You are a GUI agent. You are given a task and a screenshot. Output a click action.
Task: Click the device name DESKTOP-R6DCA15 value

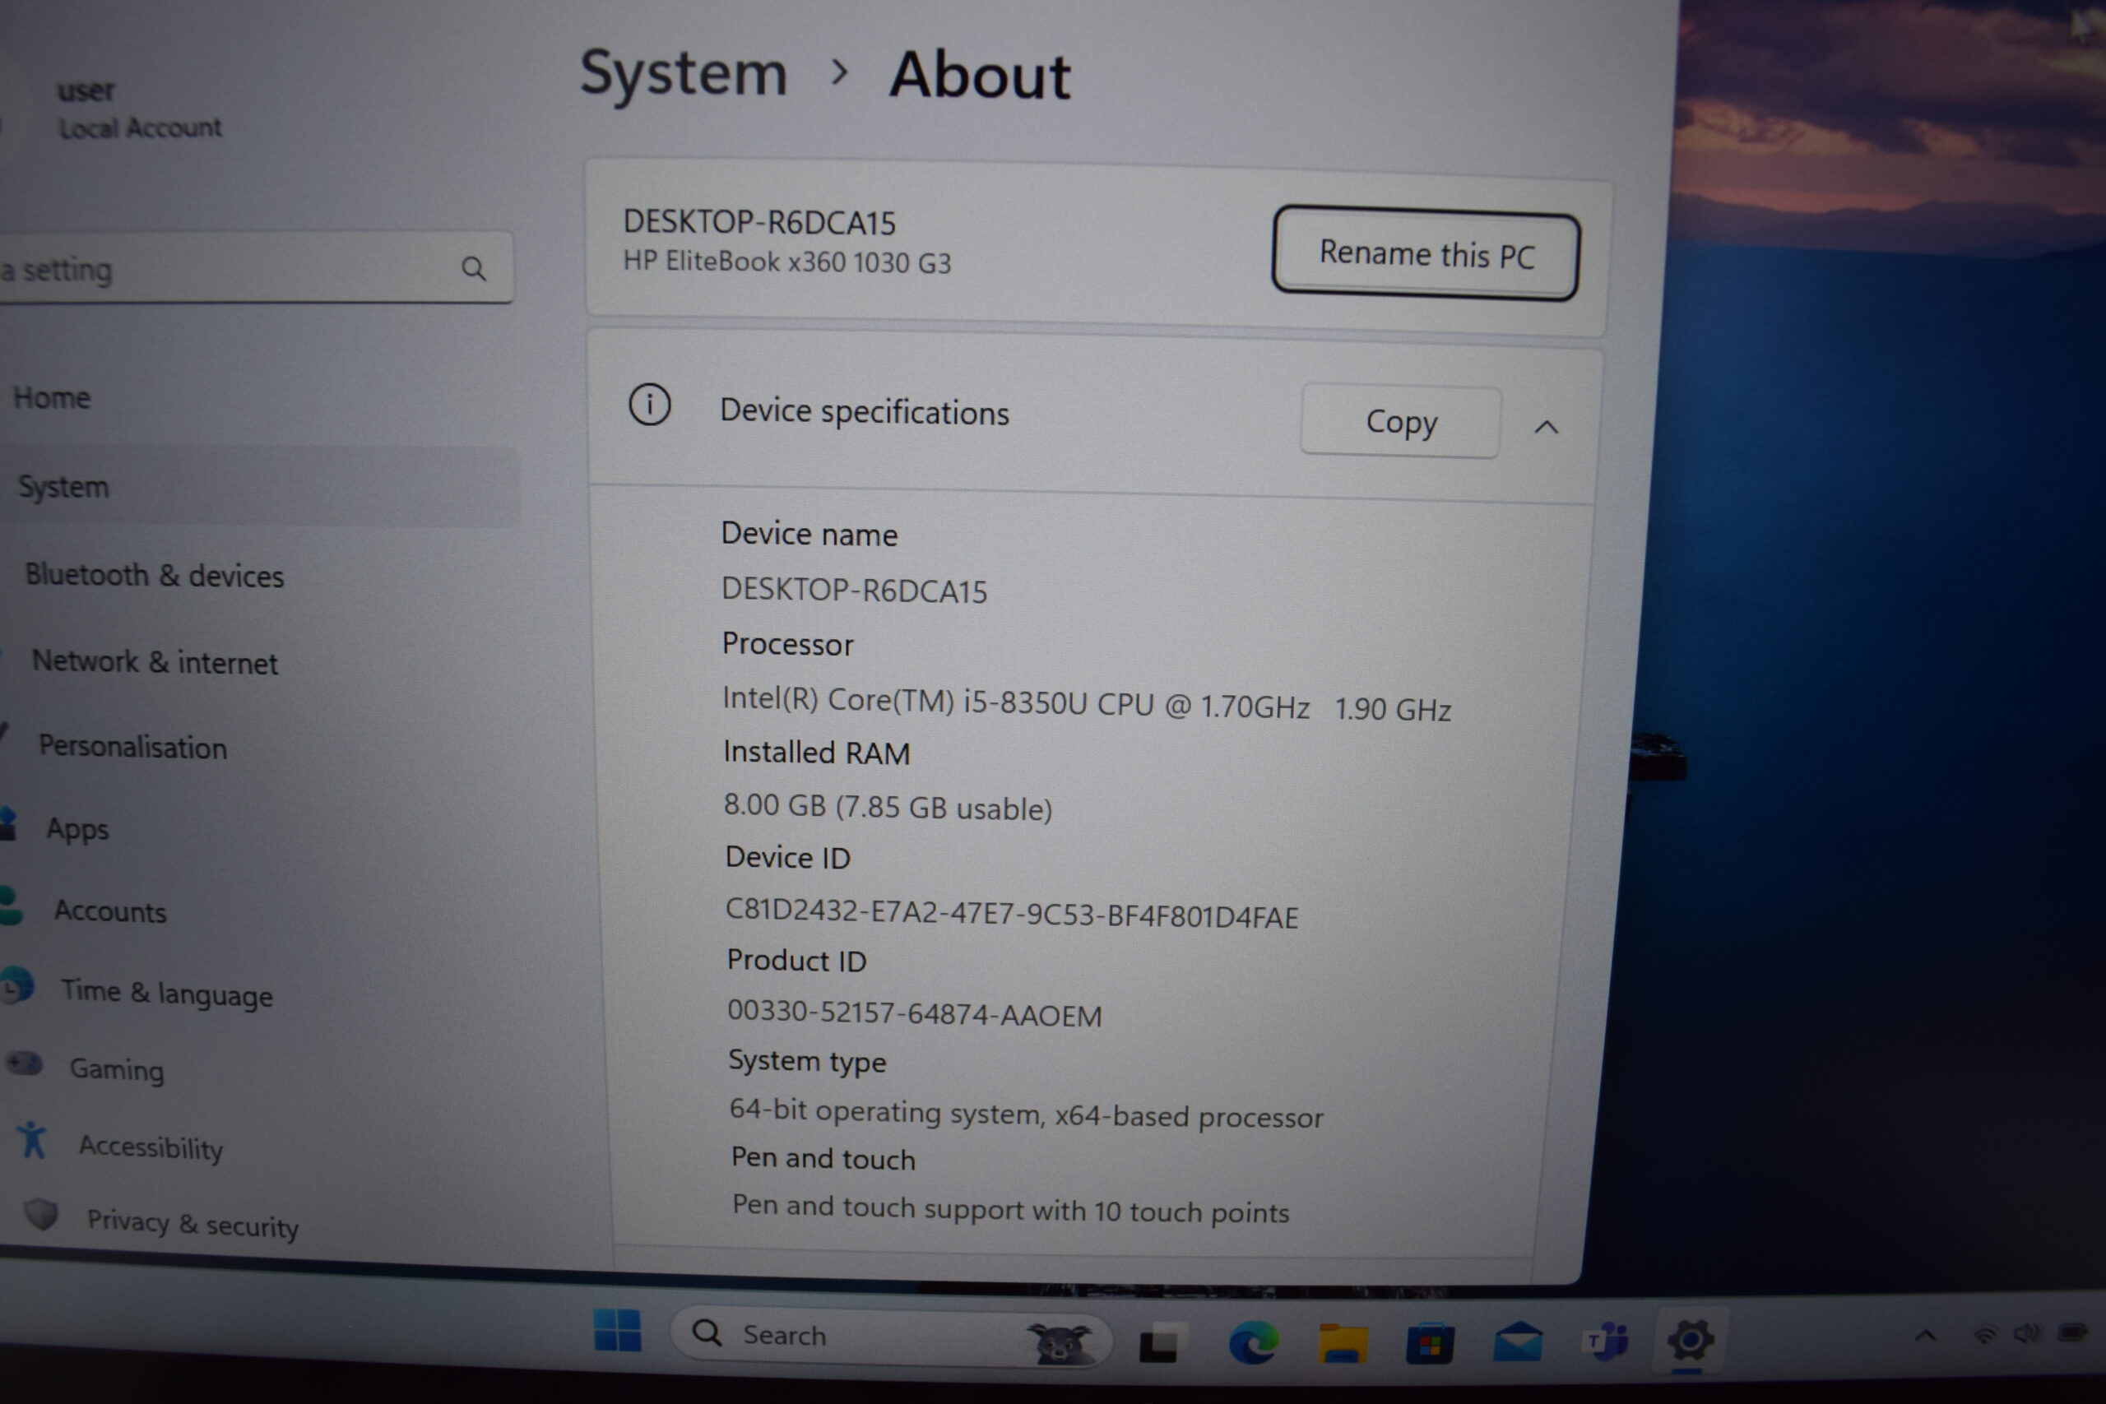[x=854, y=590]
